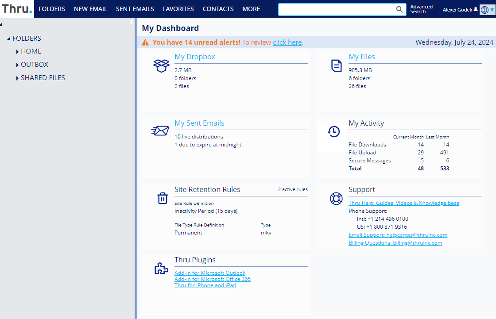The height and width of the screenshot is (319, 496).
Task: Open the NEW EMAIL menu item
Action: click(x=90, y=9)
